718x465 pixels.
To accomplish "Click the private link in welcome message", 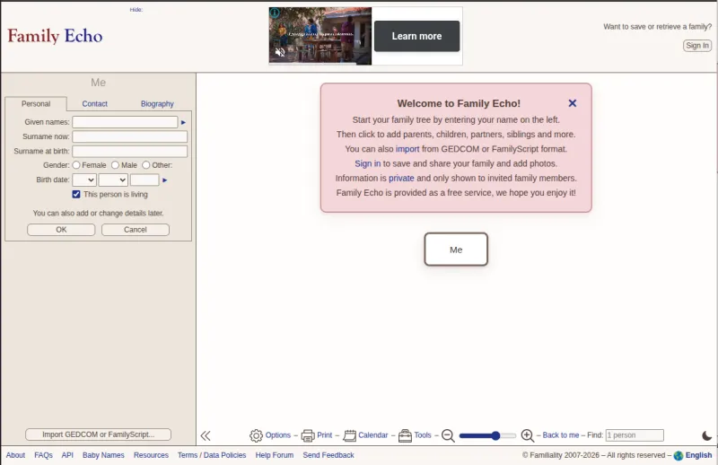I will click(x=401, y=179).
